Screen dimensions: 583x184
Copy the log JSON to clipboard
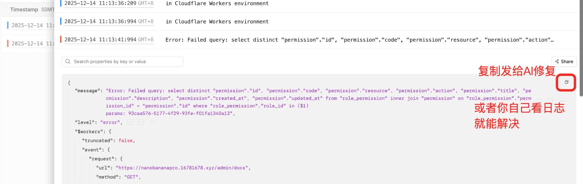coord(566,82)
